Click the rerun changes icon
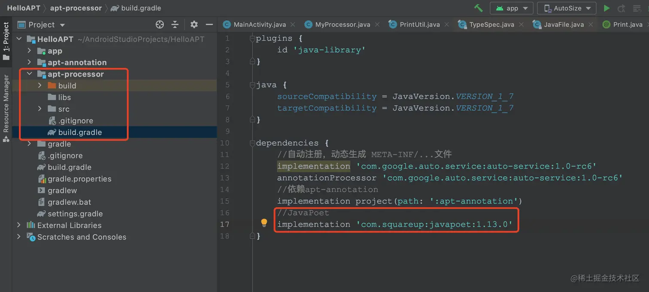 tap(621, 8)
